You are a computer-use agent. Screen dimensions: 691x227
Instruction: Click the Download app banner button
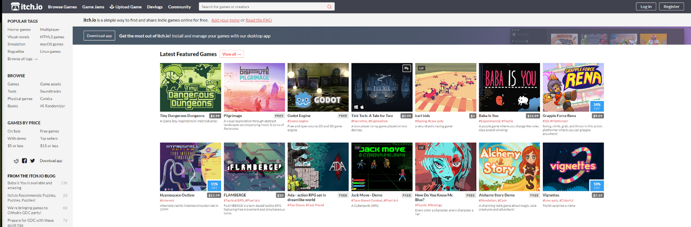pyautogui.click(x=99, y=36)
